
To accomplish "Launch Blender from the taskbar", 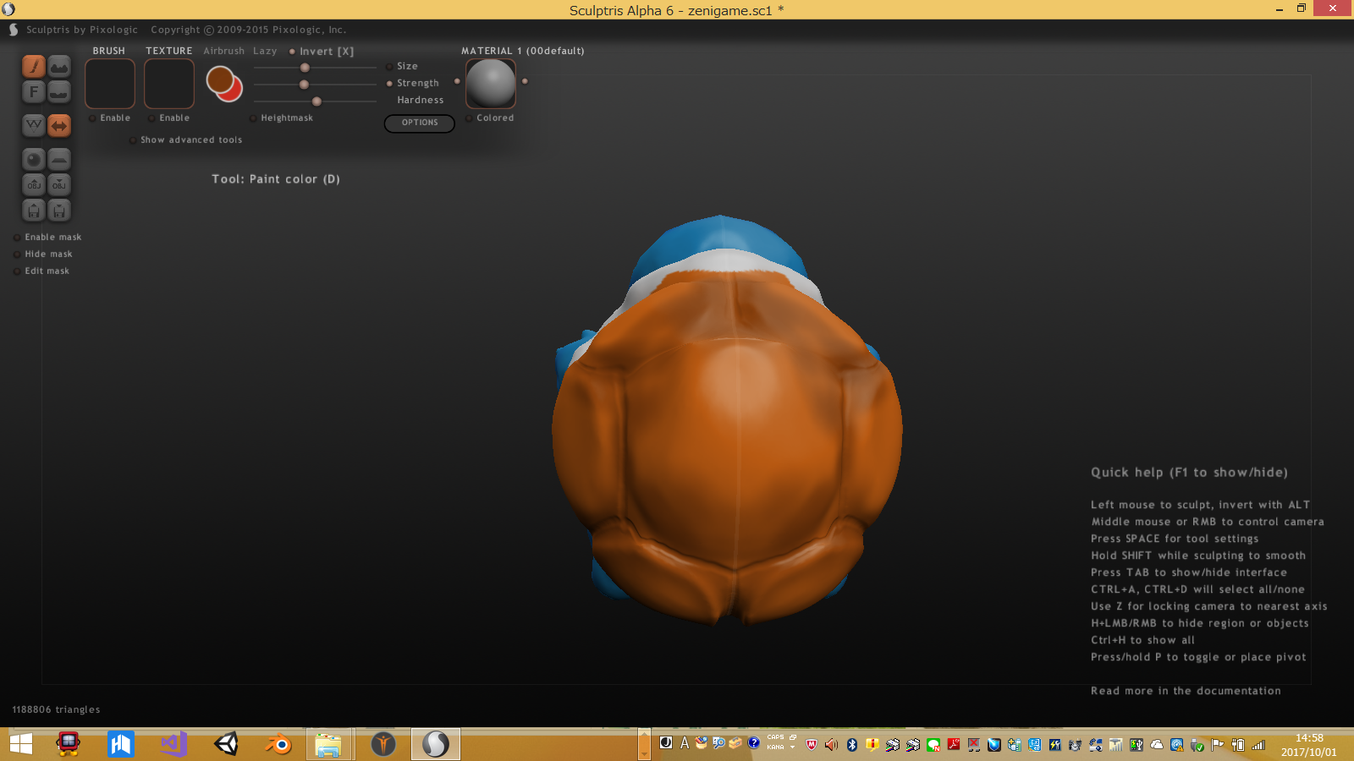I will (278, 744).
